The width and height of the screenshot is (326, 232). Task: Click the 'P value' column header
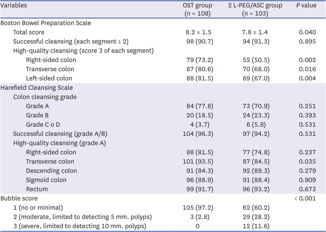point(306,6)
